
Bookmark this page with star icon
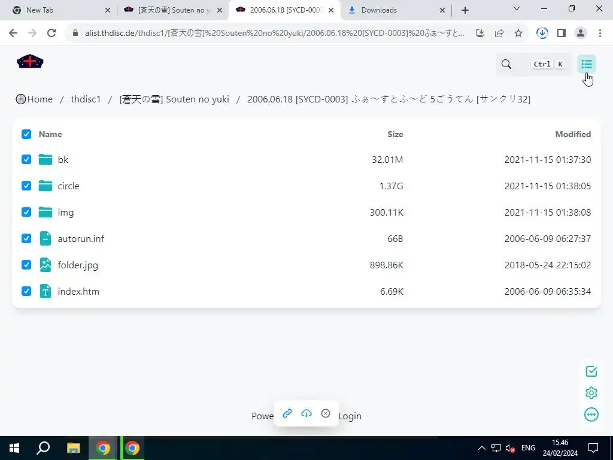518,34
